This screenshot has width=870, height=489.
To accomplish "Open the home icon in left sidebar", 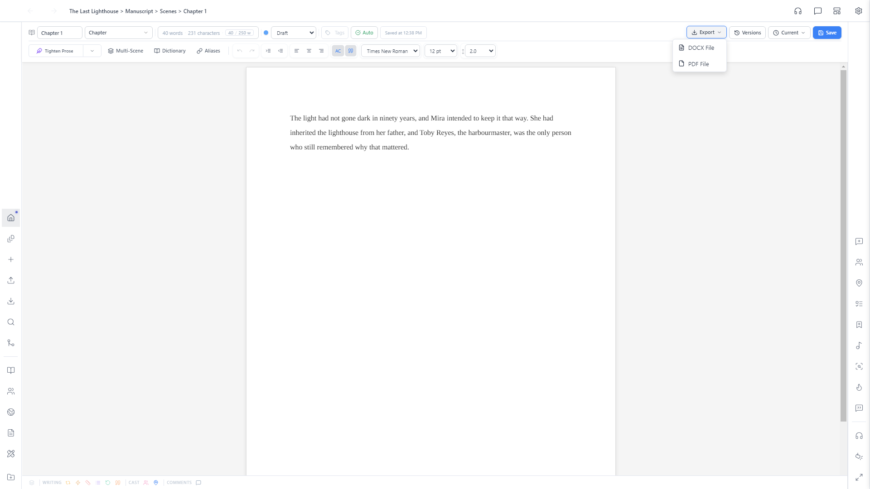I will click(11, 218).
